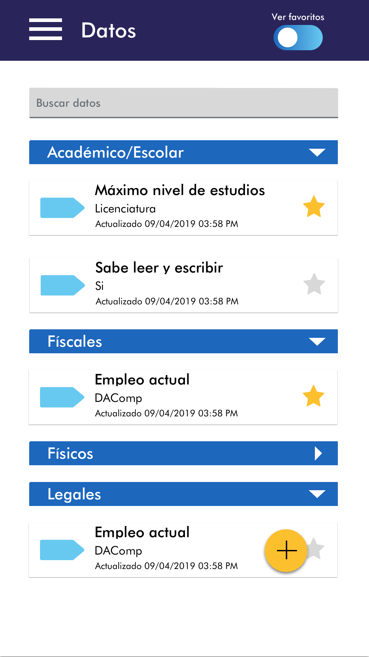The width and height of the screenshot is (369, 657).
Task: Collapse the Académico/Escolar section arrow
Action: [317, 152]
